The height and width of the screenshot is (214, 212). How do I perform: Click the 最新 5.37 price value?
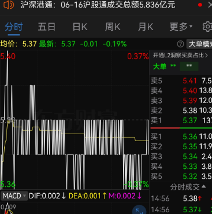point(68,44)
